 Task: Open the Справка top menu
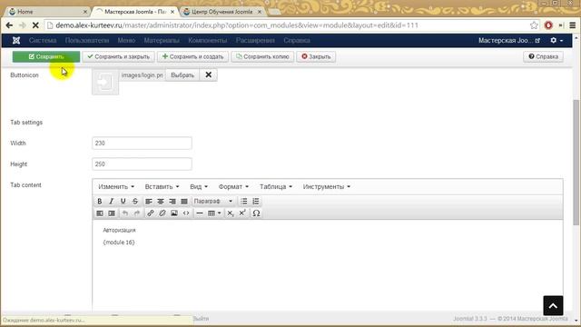(297, 40)
